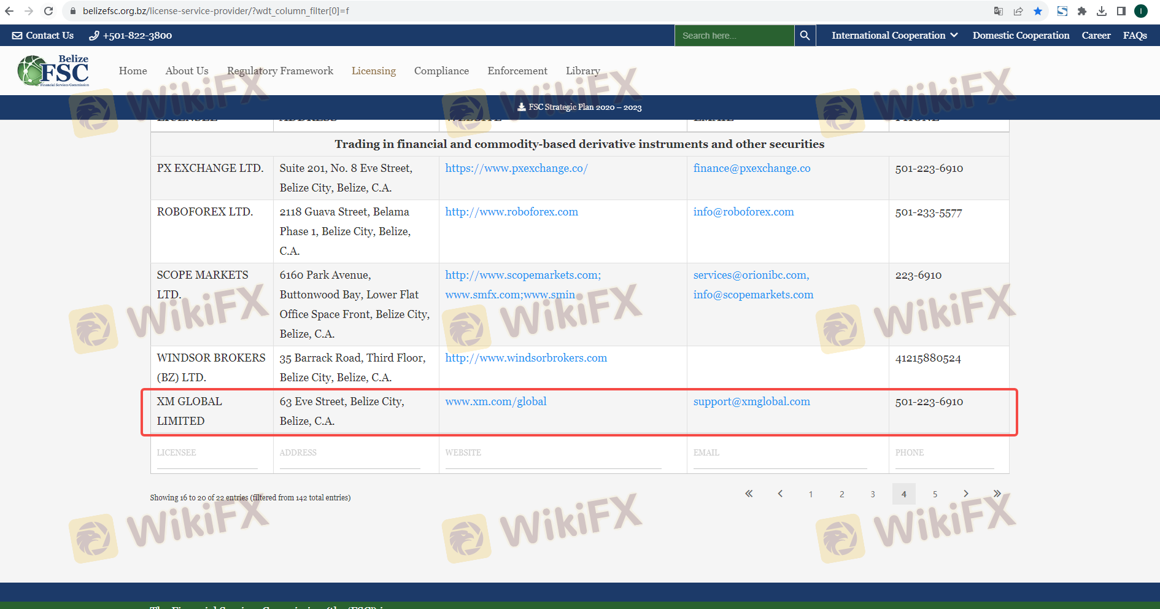Image resolution: width=1160 pixels, height=609 pixels.
Task: Click the info@roboforex.com email link
Action: [743, 212]
